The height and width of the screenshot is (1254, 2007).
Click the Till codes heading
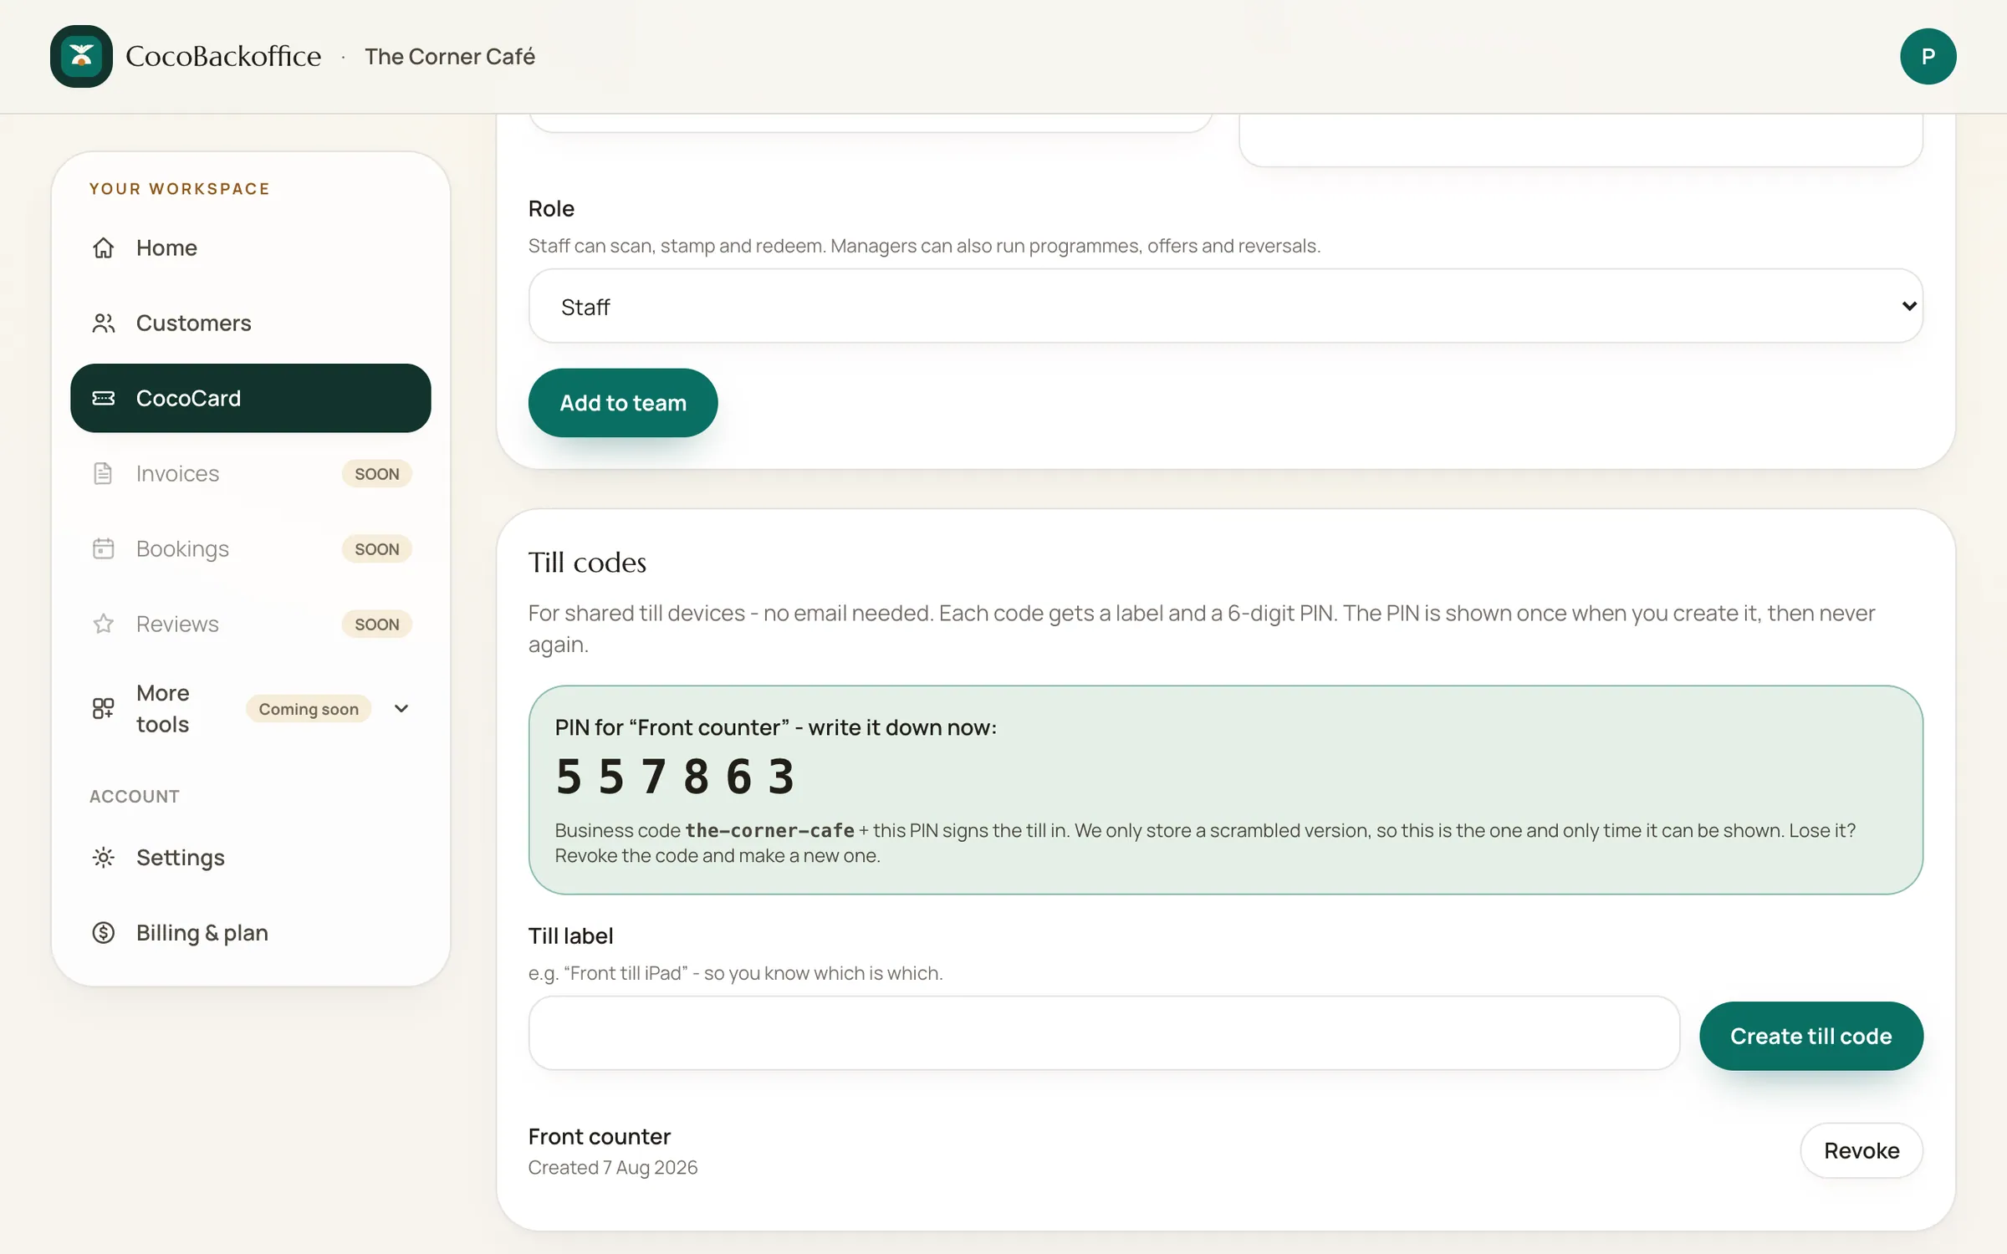(587, 563)
